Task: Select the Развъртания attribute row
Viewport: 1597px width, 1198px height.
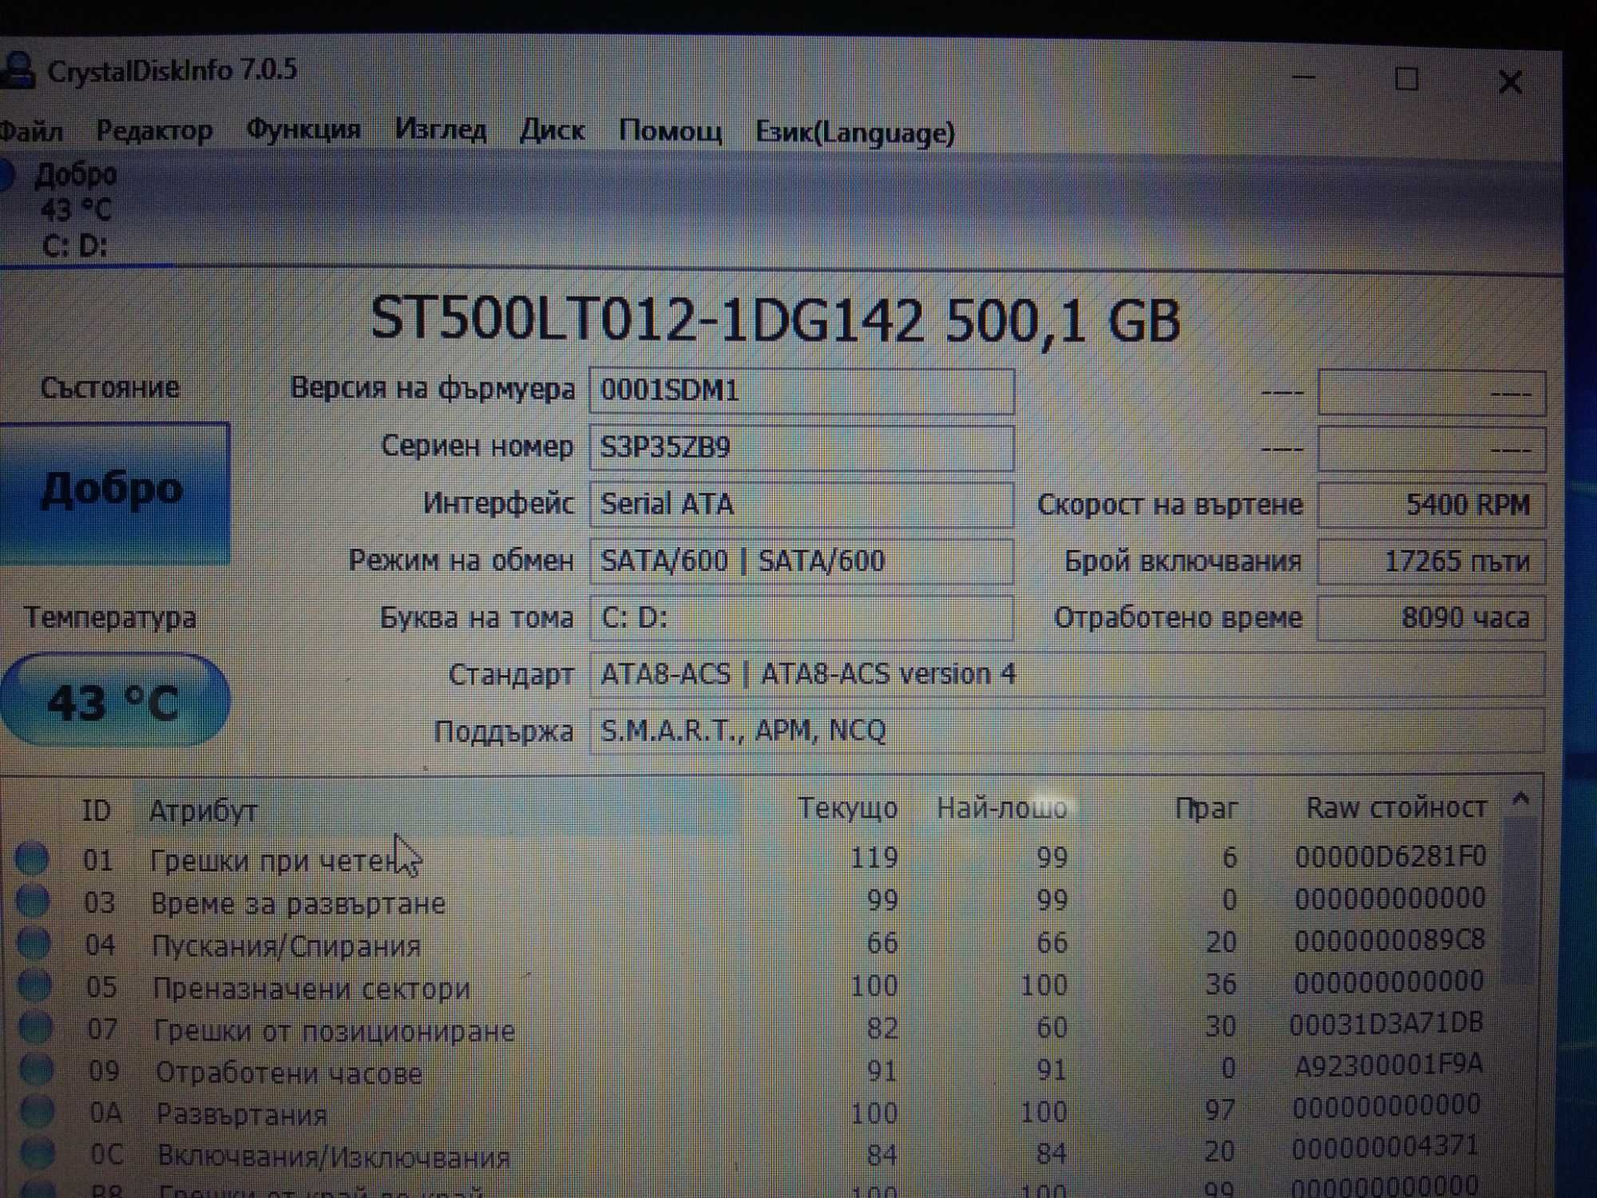Action: click(751, 1112)
